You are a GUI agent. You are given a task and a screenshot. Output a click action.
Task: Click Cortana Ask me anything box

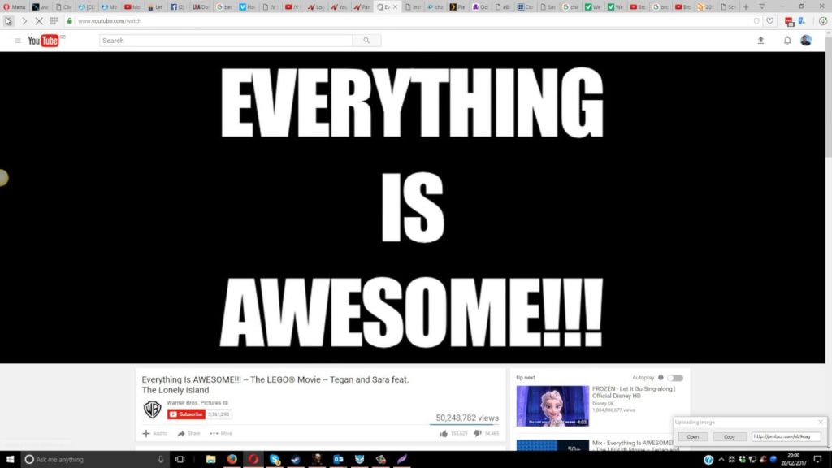coord(96,459)
